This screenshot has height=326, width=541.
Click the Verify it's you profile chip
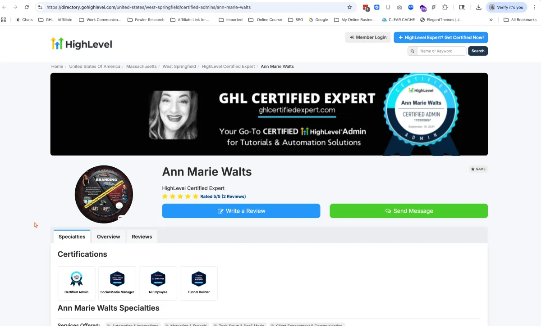click(506, 7)
